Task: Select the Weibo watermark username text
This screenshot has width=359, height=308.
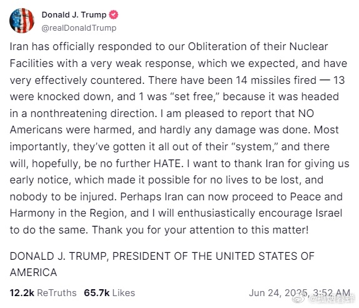Action: [331, 299]
